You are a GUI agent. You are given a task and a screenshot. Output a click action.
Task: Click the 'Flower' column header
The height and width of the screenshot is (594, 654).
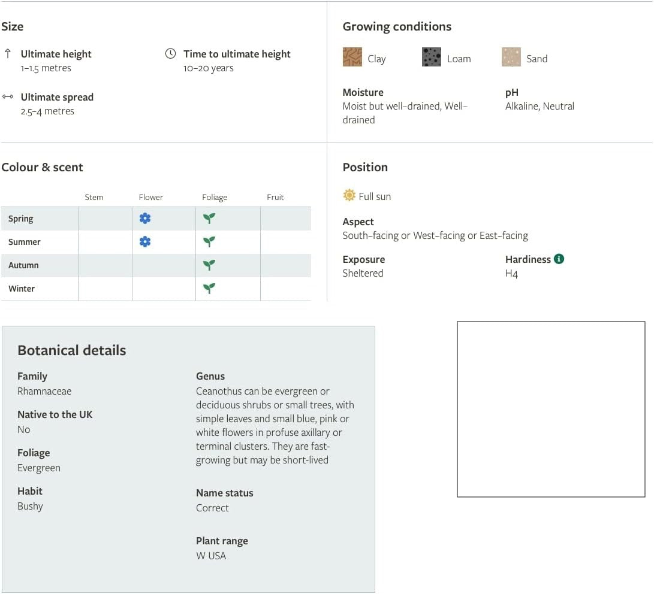(x=151, y=197)
